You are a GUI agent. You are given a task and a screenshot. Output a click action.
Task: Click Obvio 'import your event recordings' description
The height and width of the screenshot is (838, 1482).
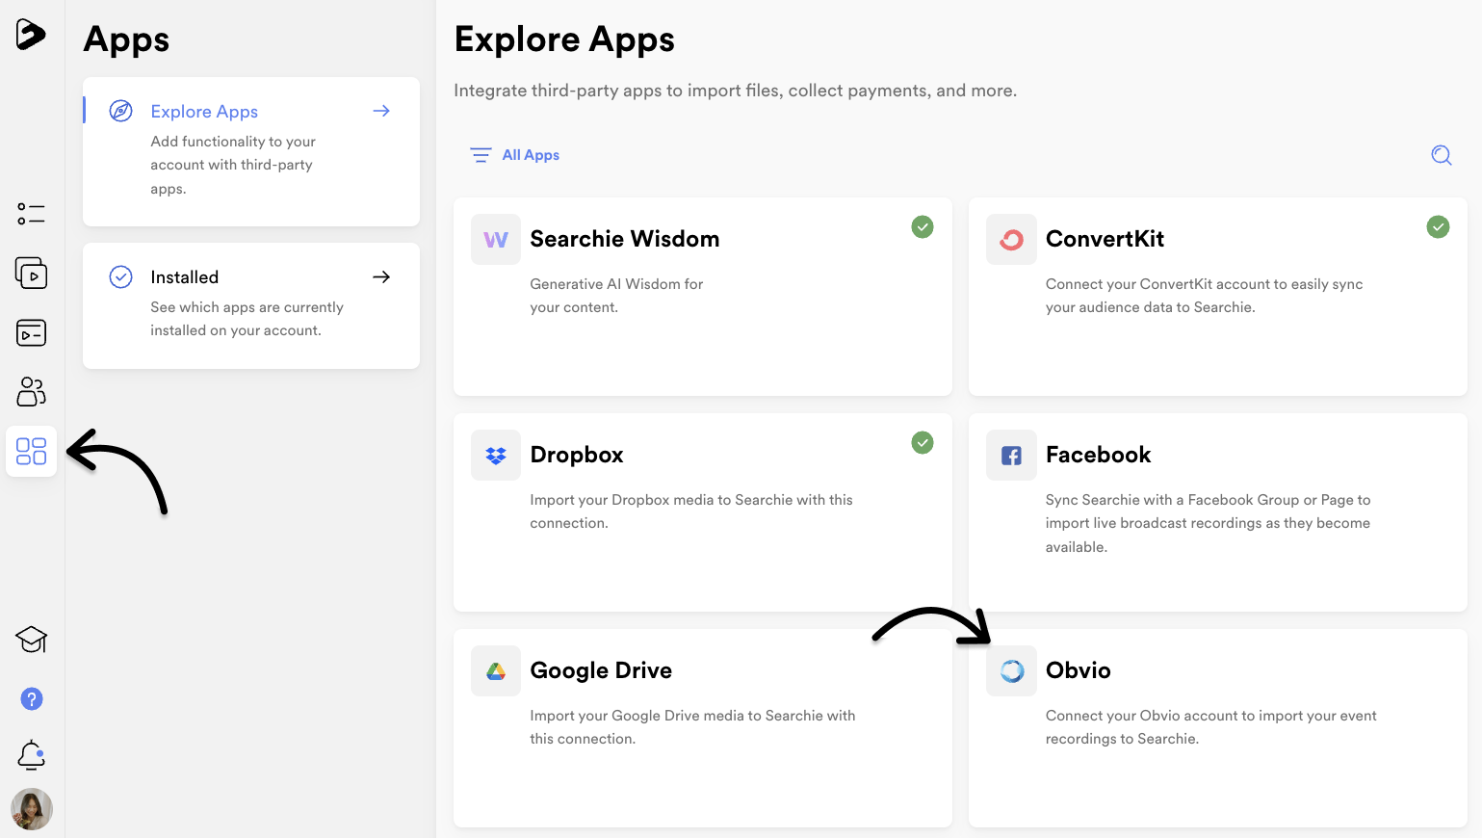click(x=1211, y=727)
